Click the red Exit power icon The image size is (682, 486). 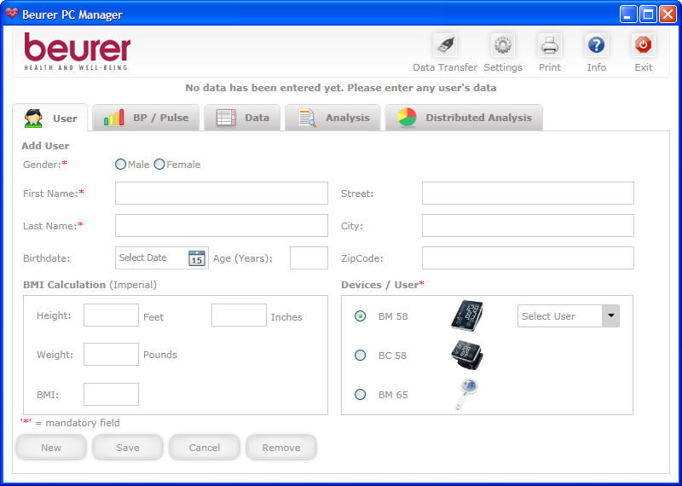tap(643, 45)
